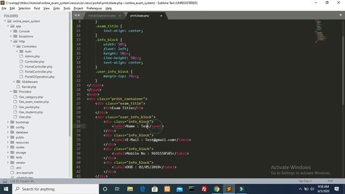The image size is (345, 194).
Task: Open the Find menu
Action: 37,9
